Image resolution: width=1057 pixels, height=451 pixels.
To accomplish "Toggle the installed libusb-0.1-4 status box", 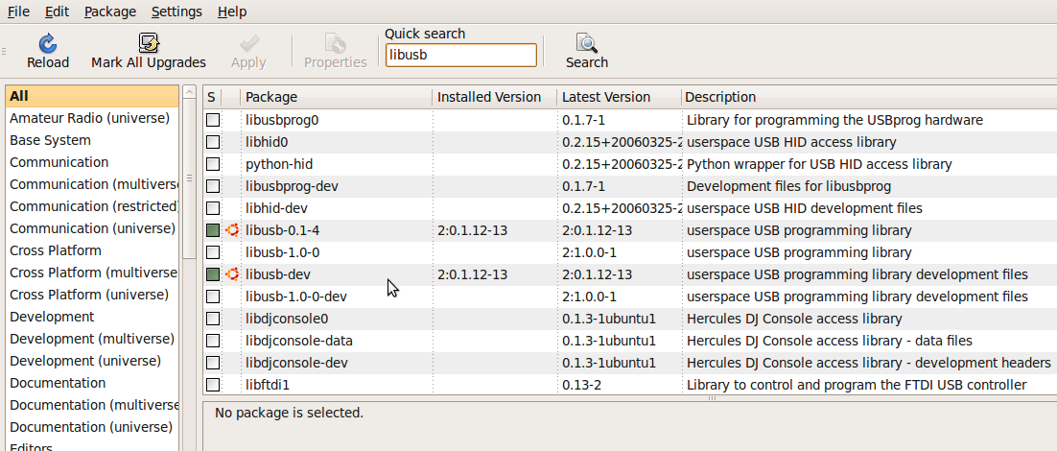I will (x=213, y=230).
